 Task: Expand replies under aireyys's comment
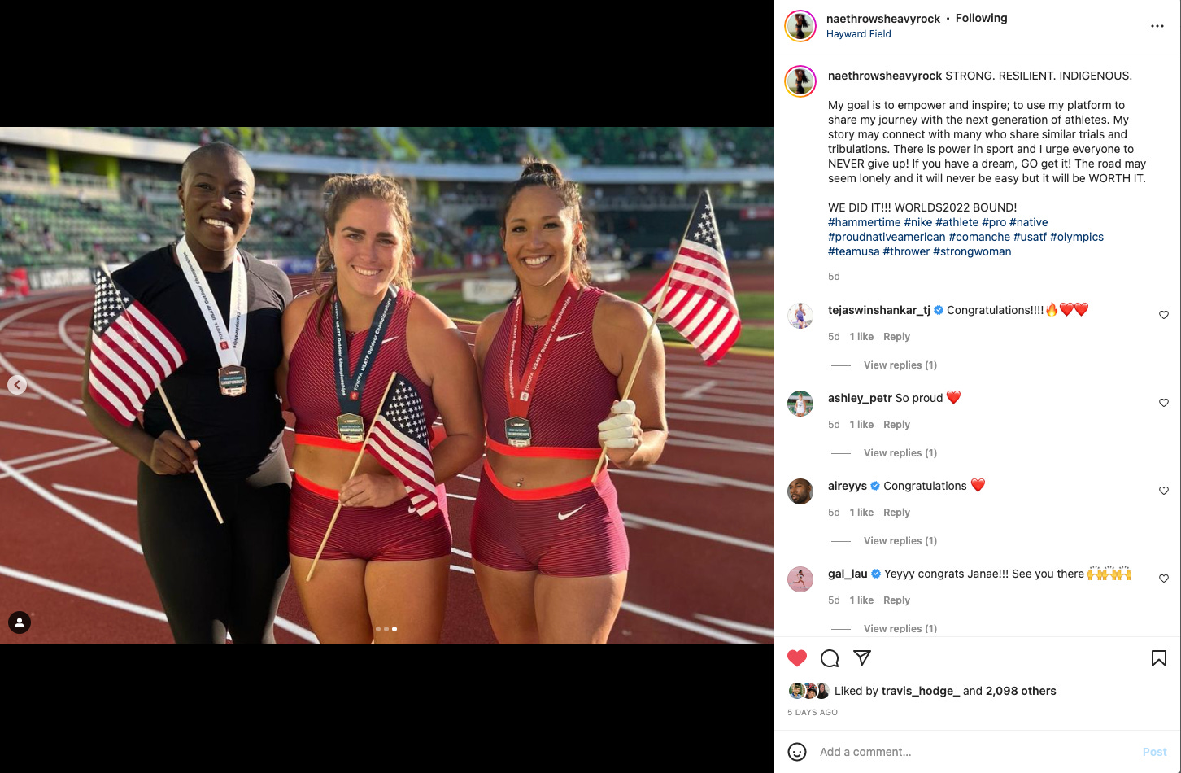pos(900,541)
